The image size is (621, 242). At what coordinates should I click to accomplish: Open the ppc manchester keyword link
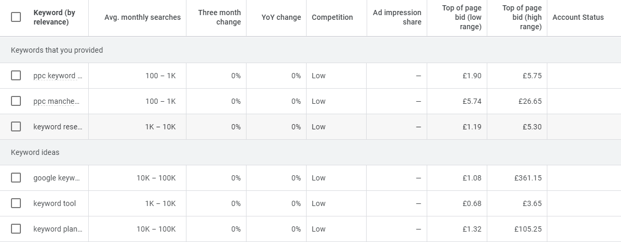tap(56, 101)
